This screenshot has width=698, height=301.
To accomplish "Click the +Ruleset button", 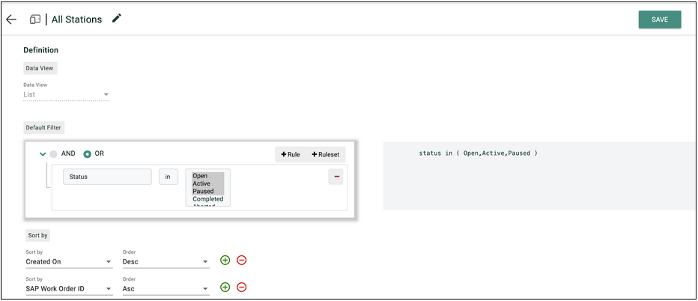I will [x=325, y=154].
